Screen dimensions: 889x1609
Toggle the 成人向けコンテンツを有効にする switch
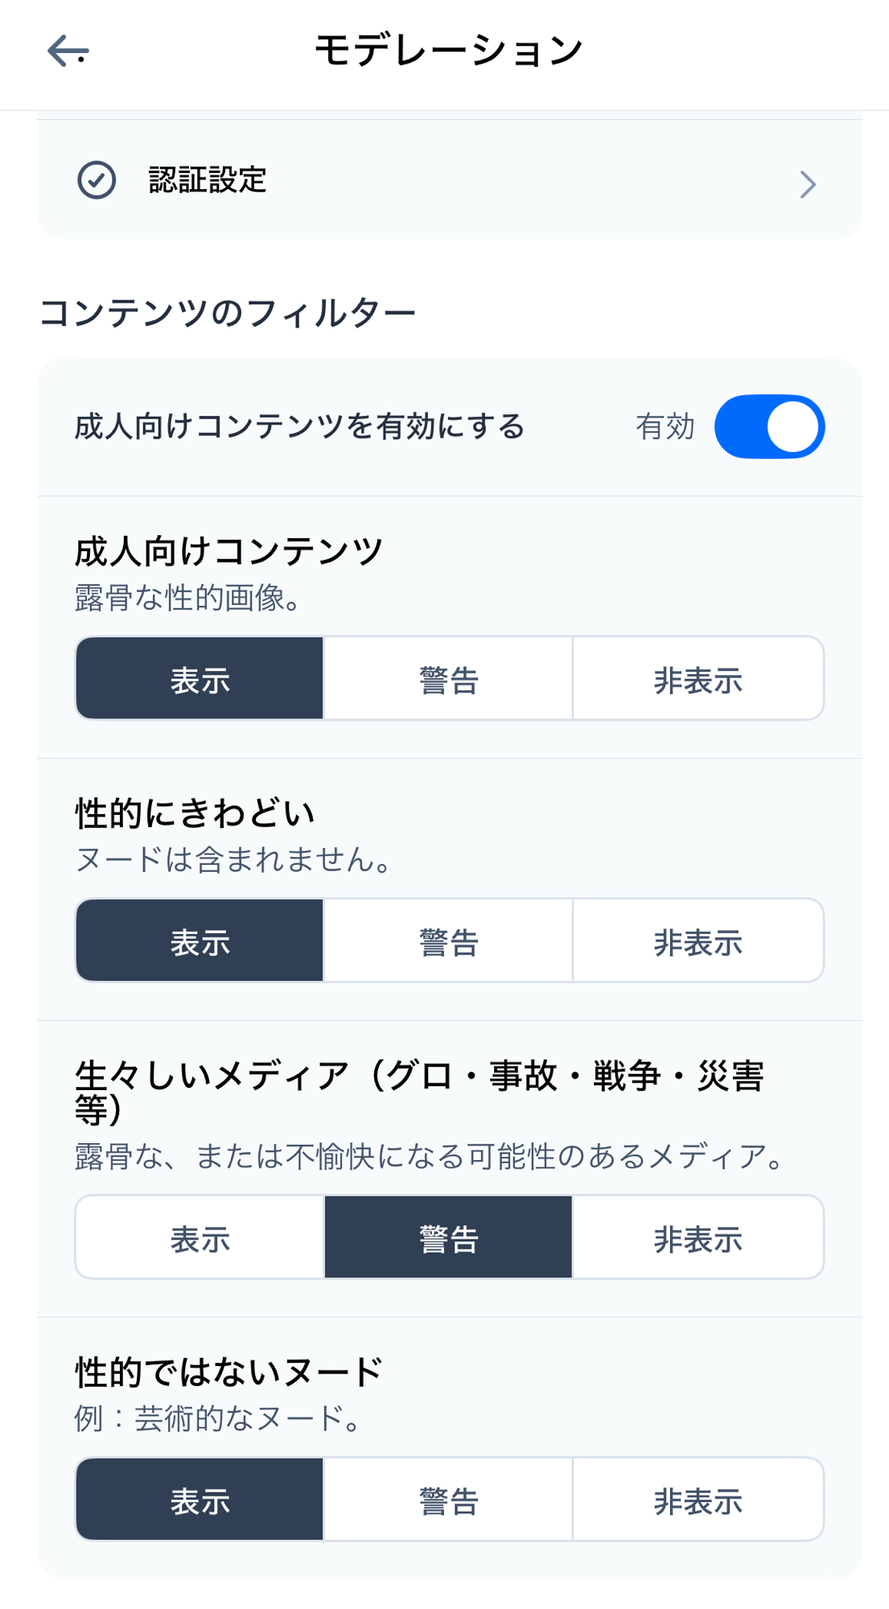[x=769, y=426]
